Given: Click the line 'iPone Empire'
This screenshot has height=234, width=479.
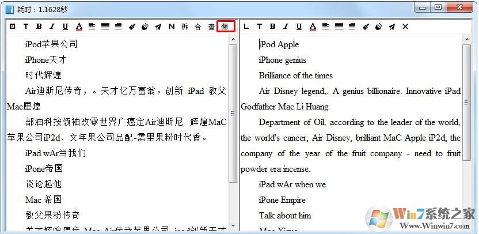Looking at the screenshot, I should [282, 200].
